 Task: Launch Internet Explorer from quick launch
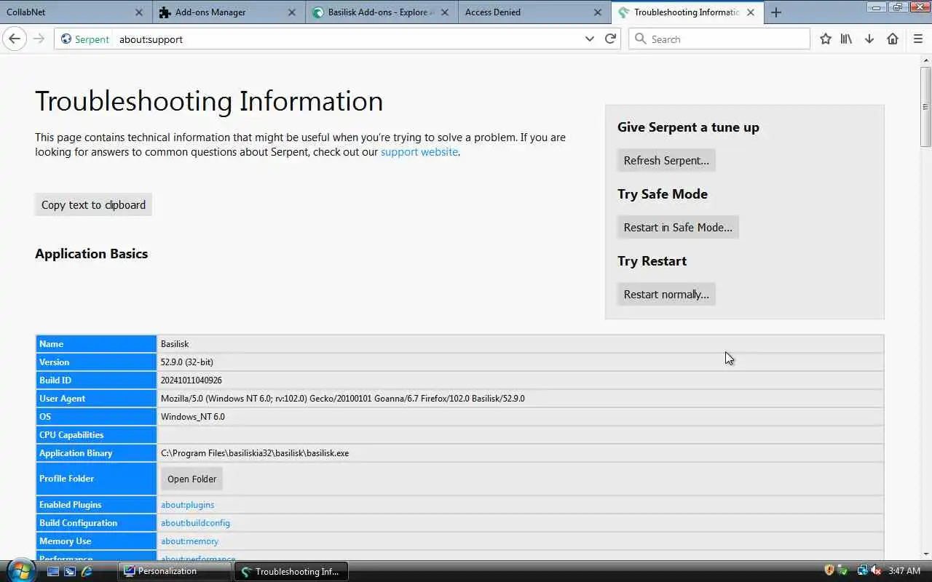tap(87, 571)
